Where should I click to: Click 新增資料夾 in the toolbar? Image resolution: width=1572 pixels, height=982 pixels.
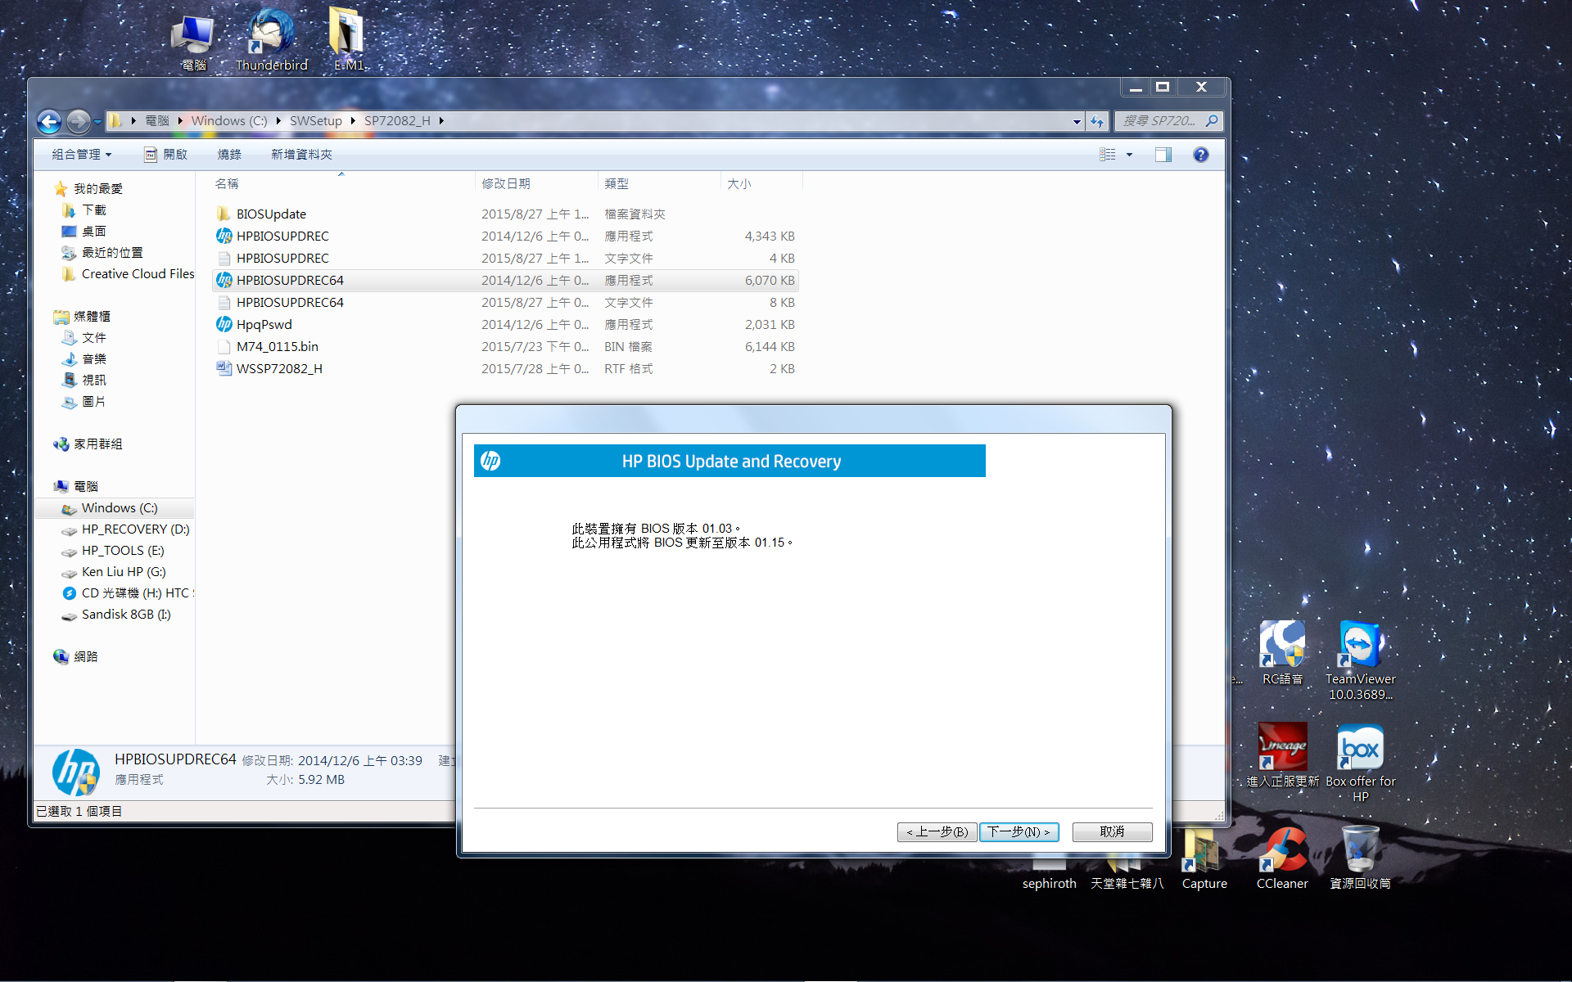point(301,155)
